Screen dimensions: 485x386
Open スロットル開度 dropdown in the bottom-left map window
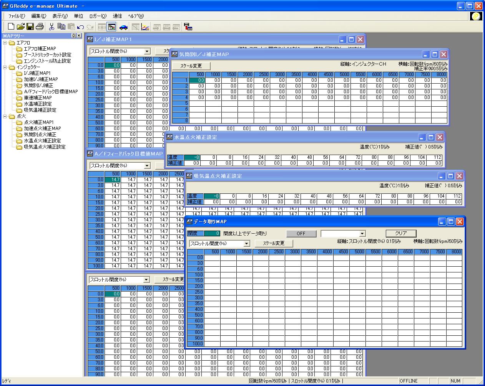click(146, 280)
